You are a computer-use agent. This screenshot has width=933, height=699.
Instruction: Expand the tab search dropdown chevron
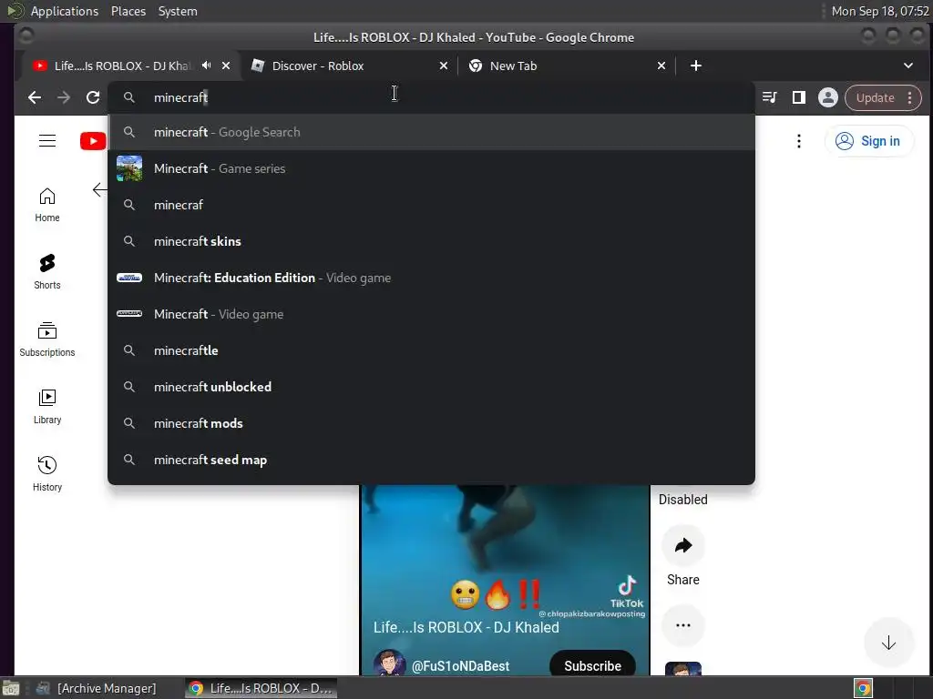coord(908,66)
